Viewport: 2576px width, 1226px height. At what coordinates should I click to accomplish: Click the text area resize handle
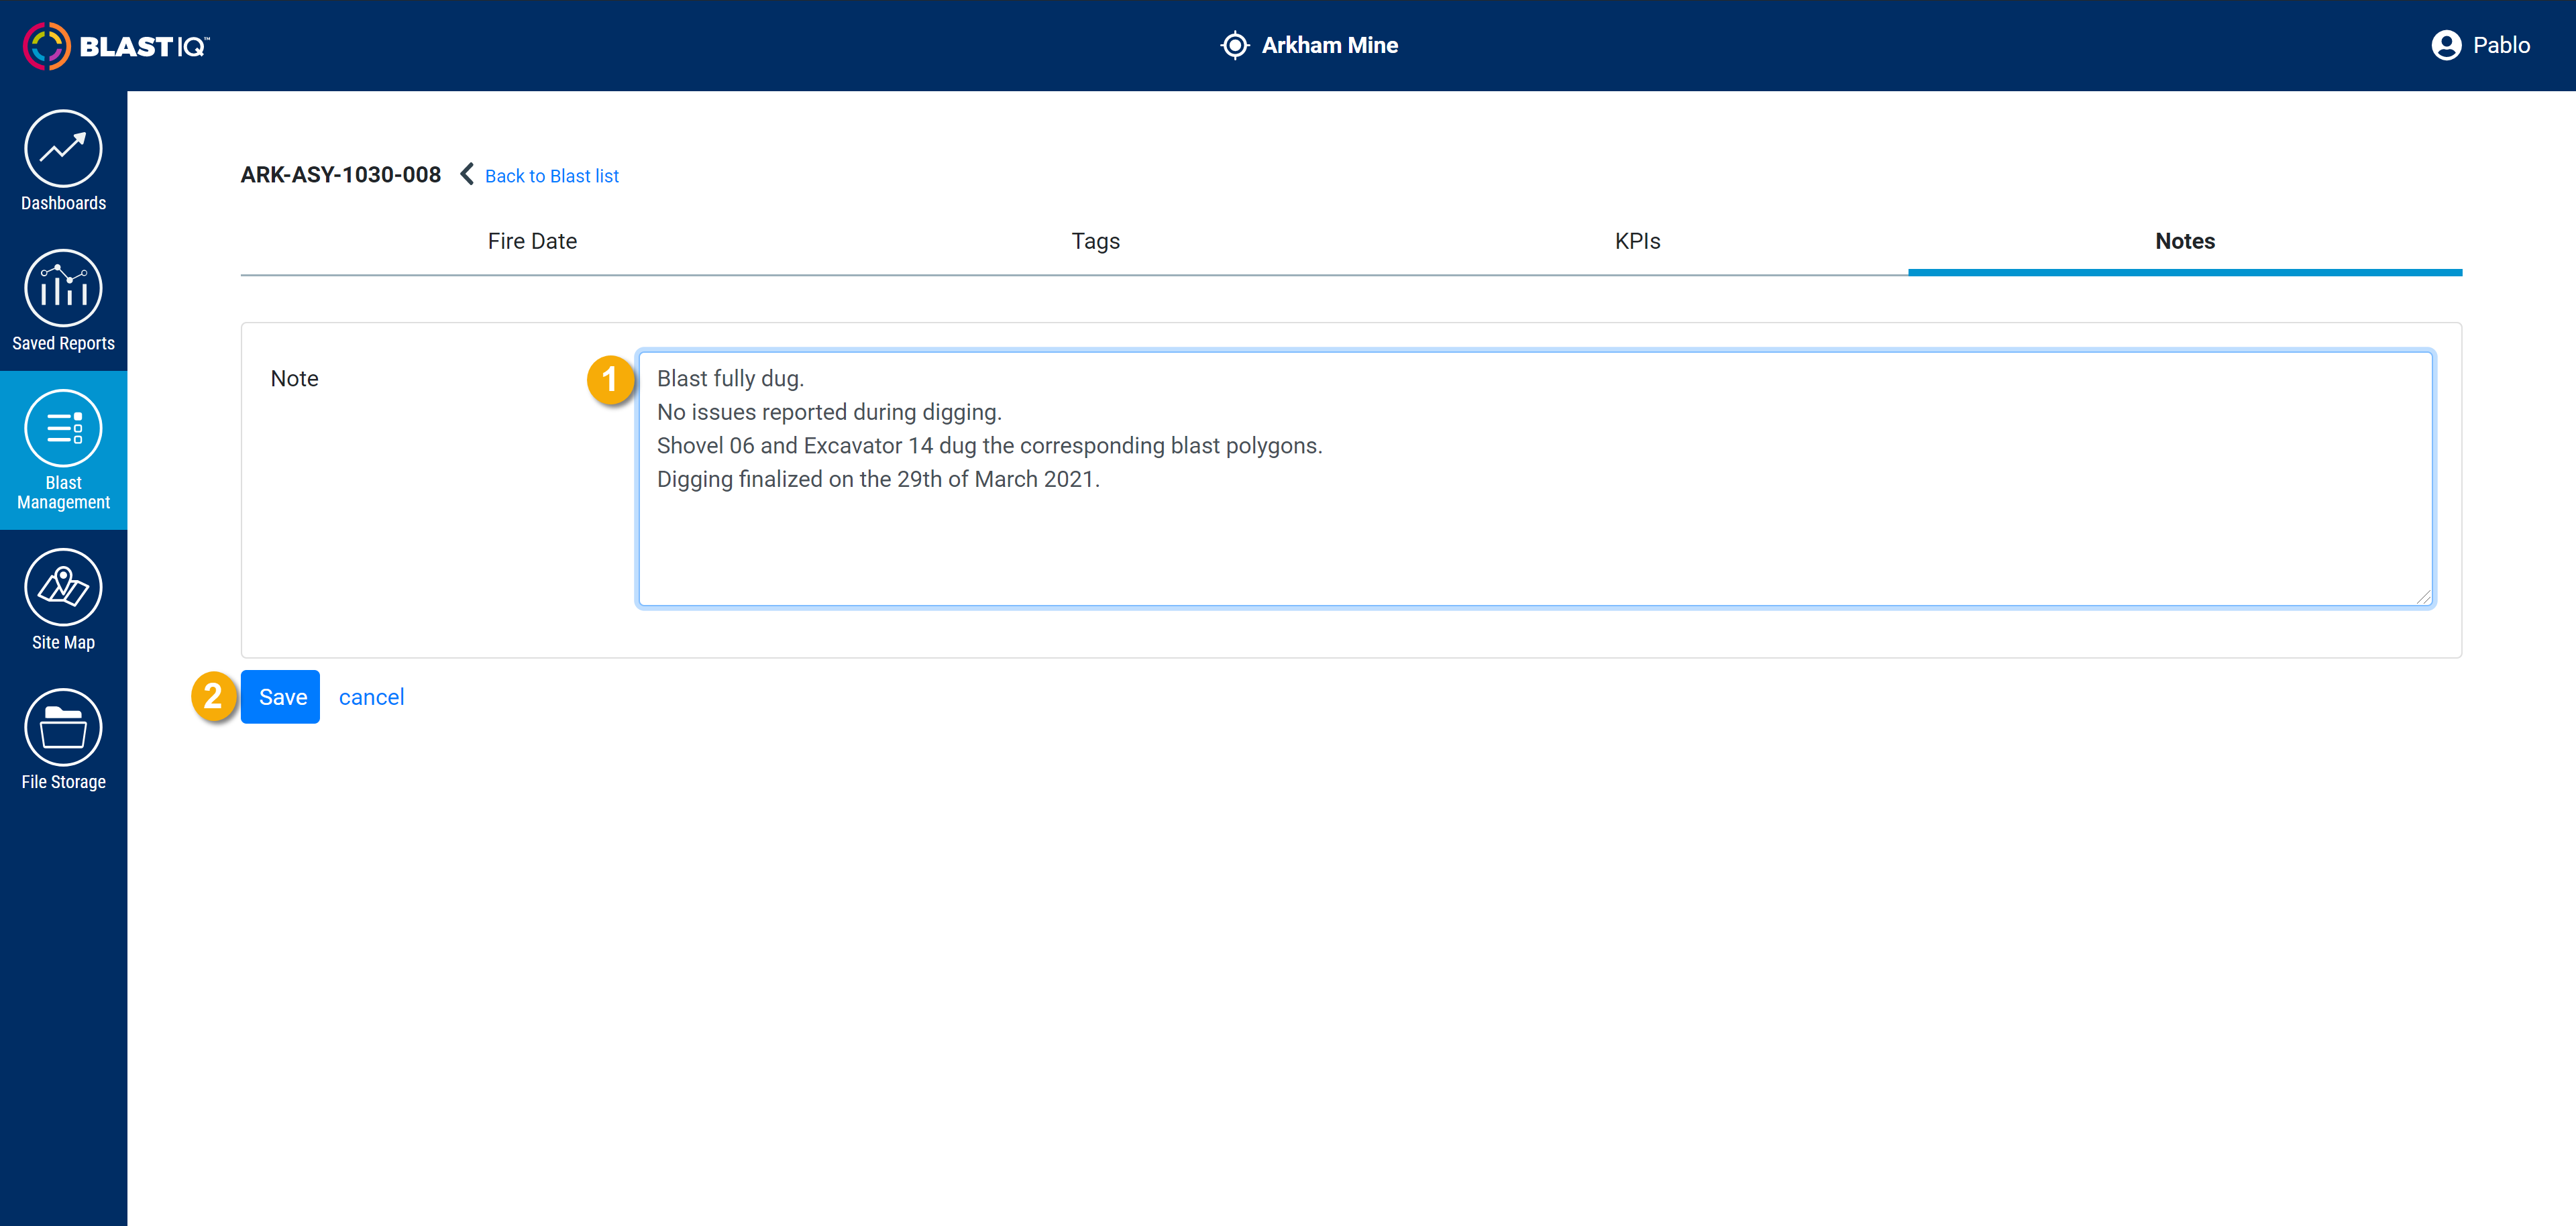click(2423, 597)
